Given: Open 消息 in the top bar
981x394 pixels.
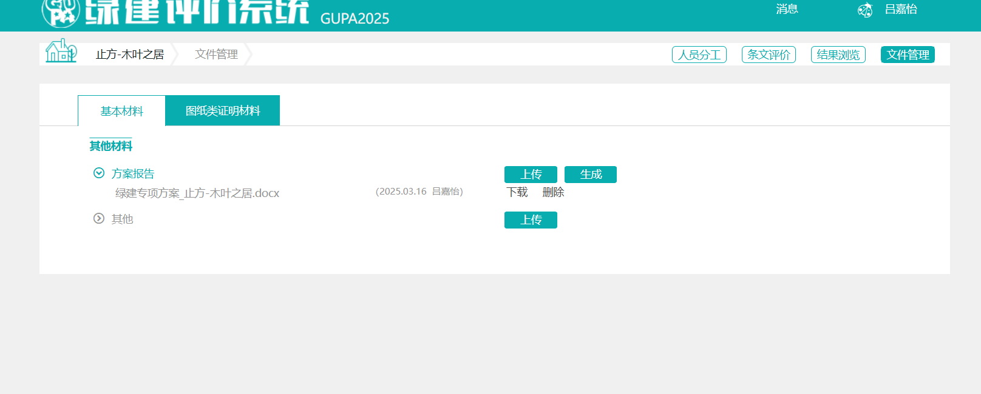Looking at the screenshot, I should pyautogui.click(x=787, y=9).
